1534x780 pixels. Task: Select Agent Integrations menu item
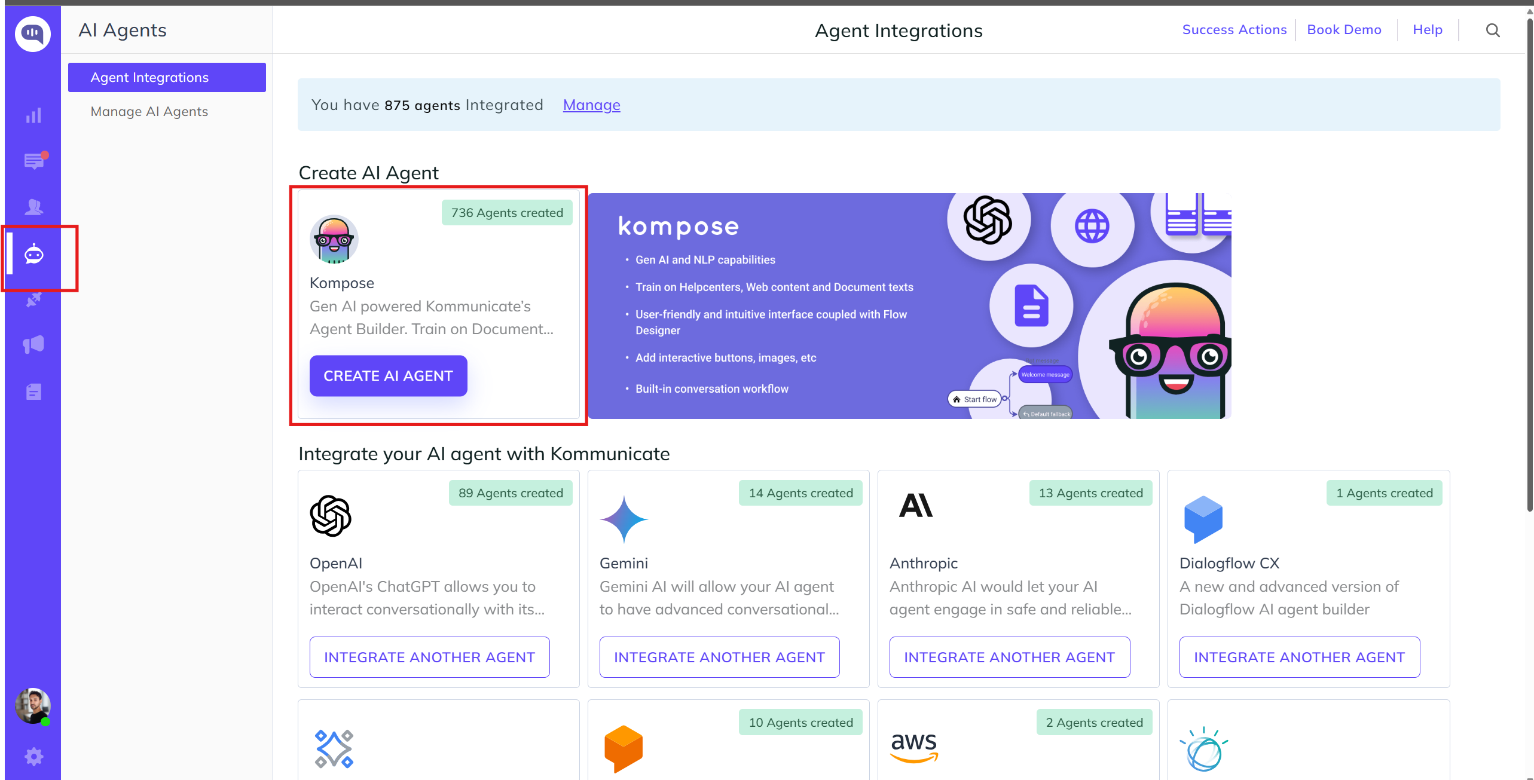[x=167, y=77]
